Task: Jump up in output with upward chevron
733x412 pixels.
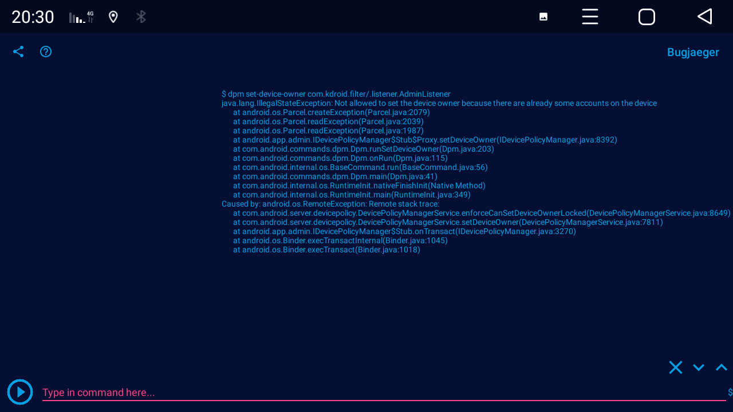Action: 720,367
